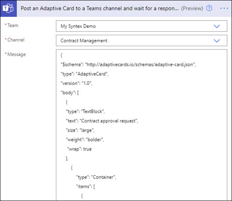Click the action title Post an Adaptive Card
The height and width of the screenshot is (201, 232).
(x=100, y=8)
